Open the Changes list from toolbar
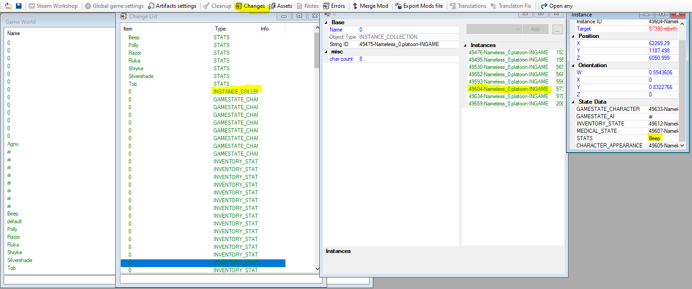 coord(250,6)
